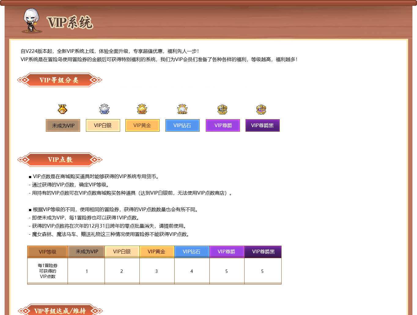Select the VIP黄金 level button
This screenshot has width=417, height=315.
click(x=142, y=126)
